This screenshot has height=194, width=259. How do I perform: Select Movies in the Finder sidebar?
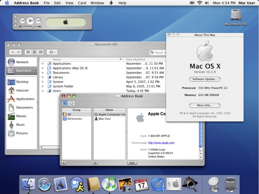[21, 116]
